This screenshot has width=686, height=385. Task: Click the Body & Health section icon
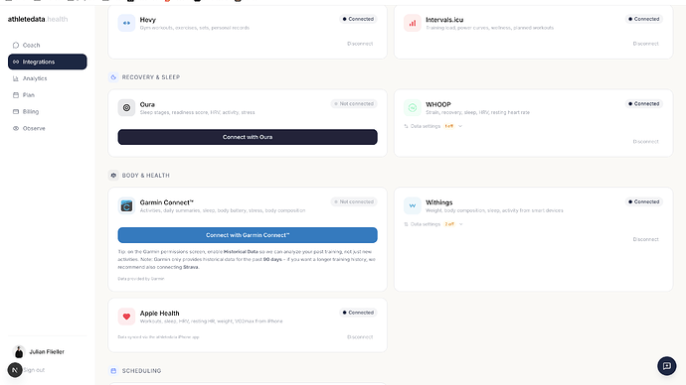coord(113,175)
